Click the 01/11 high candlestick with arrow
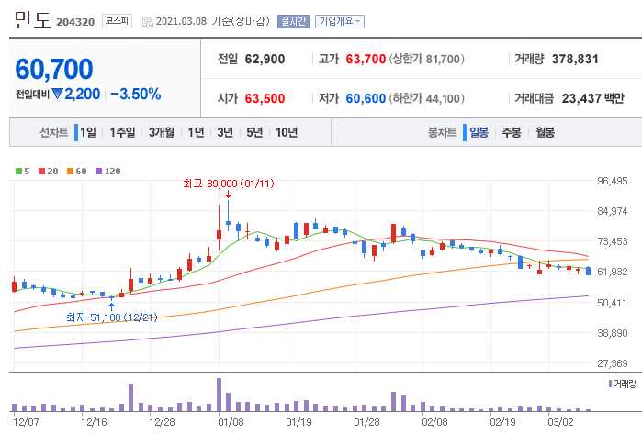This screenshot has width=642, height=434. tap(229, 216)
